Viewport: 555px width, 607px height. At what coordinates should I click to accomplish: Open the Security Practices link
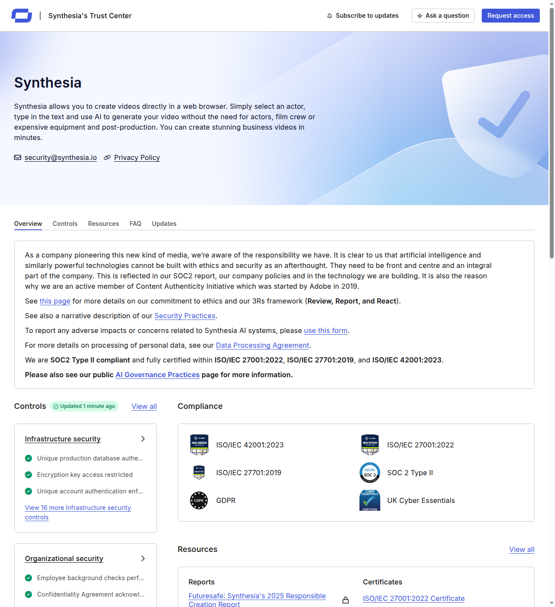point(185,316)
